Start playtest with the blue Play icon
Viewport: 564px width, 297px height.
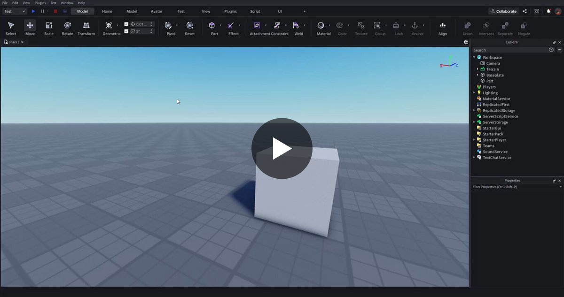pos(33,11)
